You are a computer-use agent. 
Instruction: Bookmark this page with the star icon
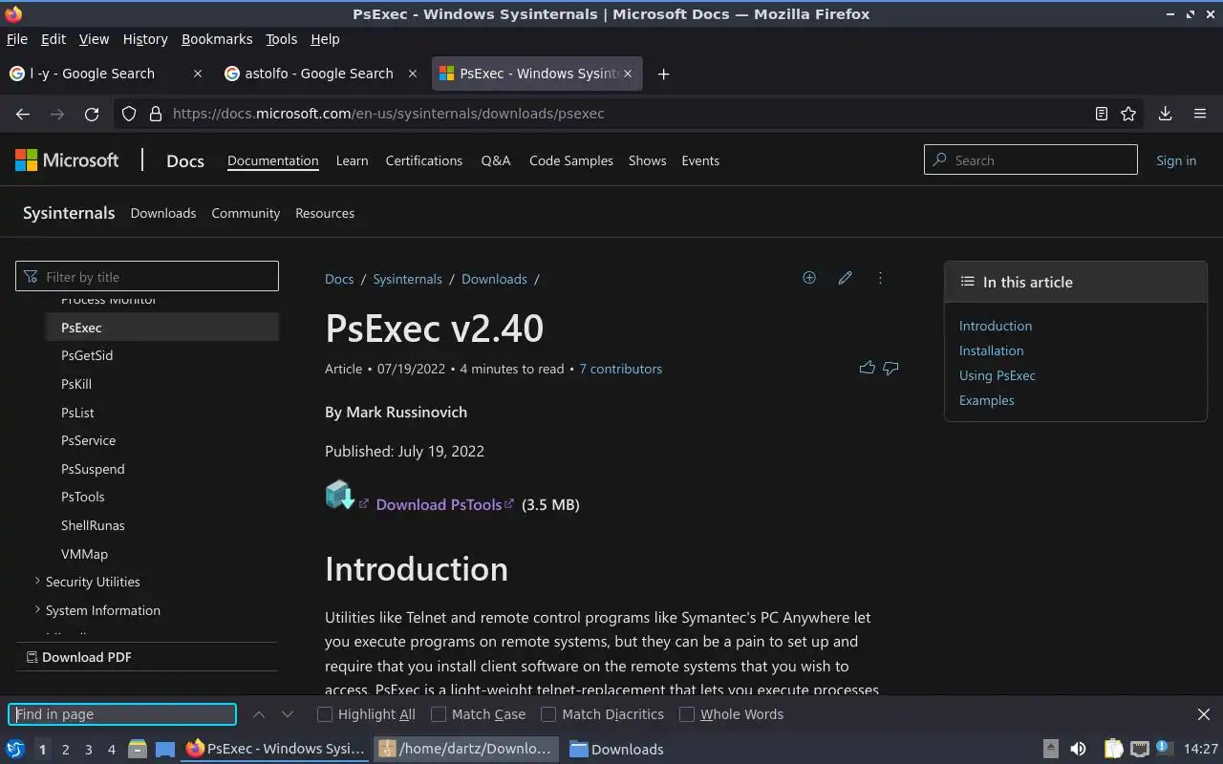pyautogui.click(x=1128, y=114)
